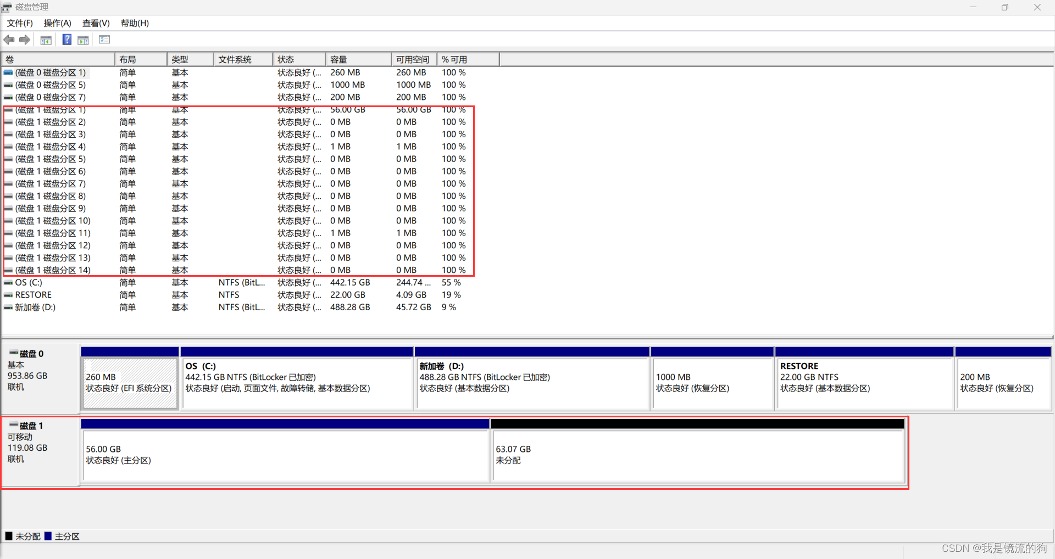Sort by the 容量 column header

pos(358,59)
